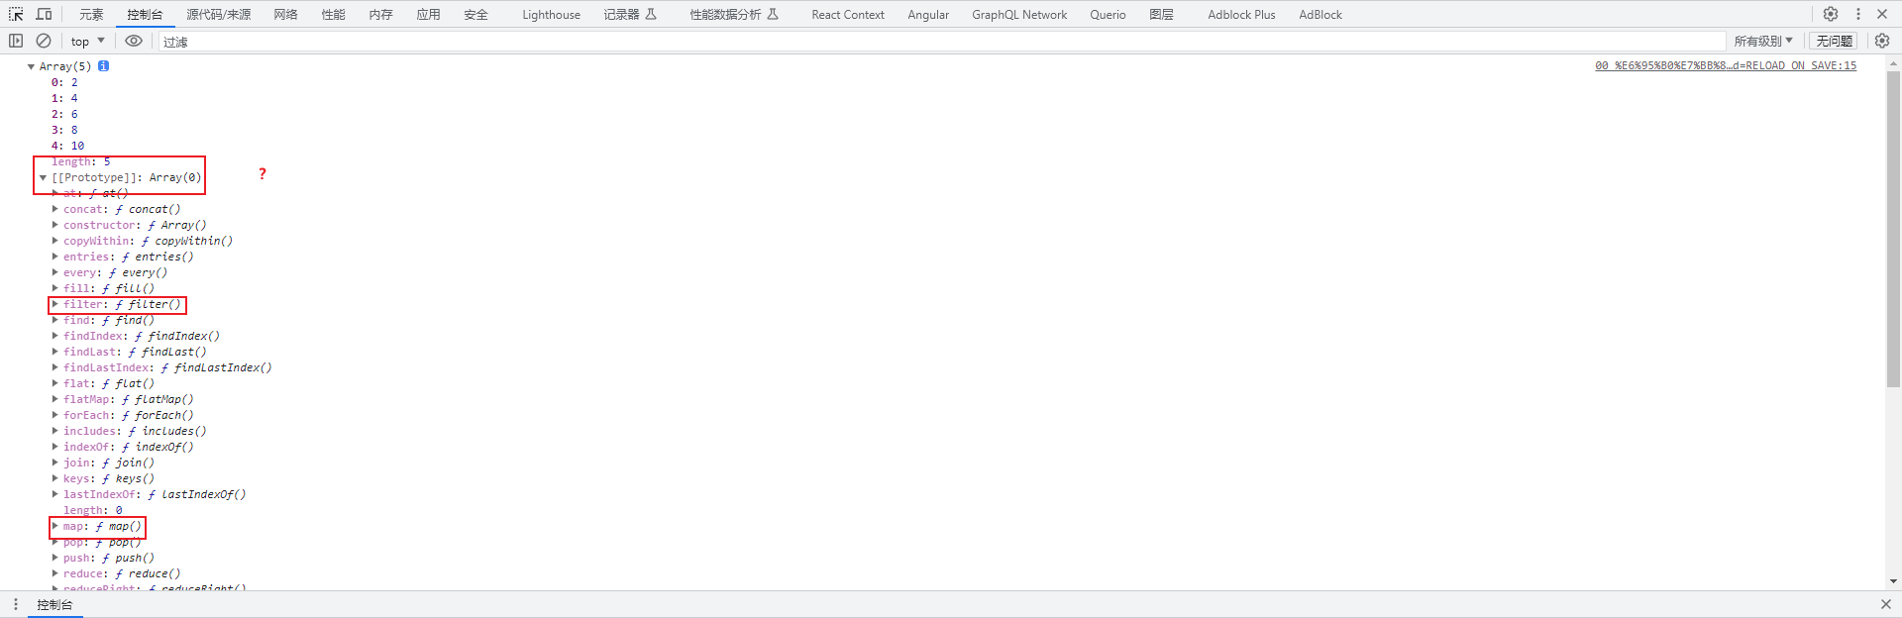Open DevTools settings gear in top bar
This screenshot has height=618, width=1902.
(1831, 14)
